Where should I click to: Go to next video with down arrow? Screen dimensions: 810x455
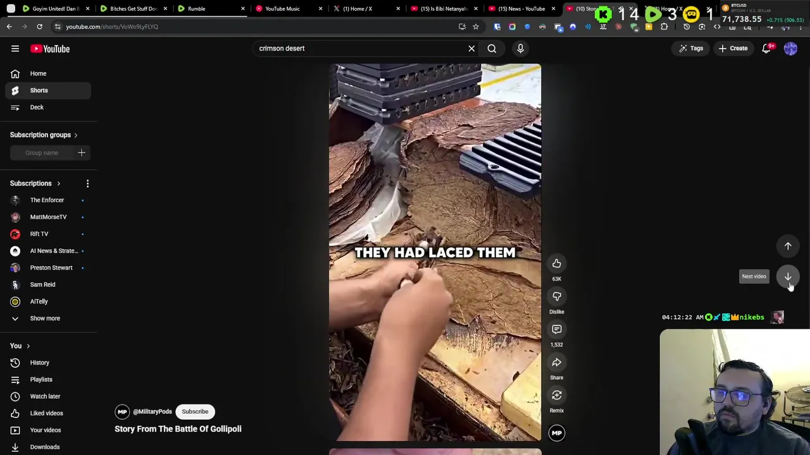click(x=788, y=276)
